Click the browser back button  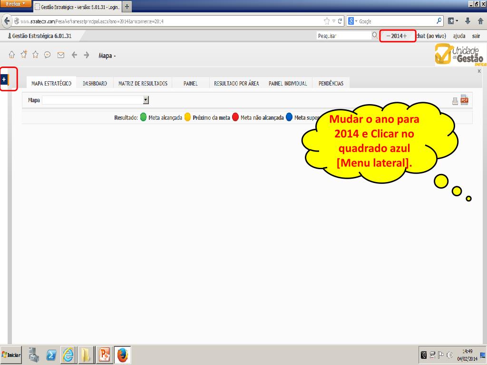click(7, 21)
